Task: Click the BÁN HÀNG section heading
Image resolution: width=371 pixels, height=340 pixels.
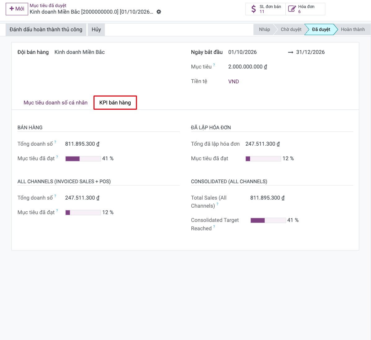Action: click(30, 128)
